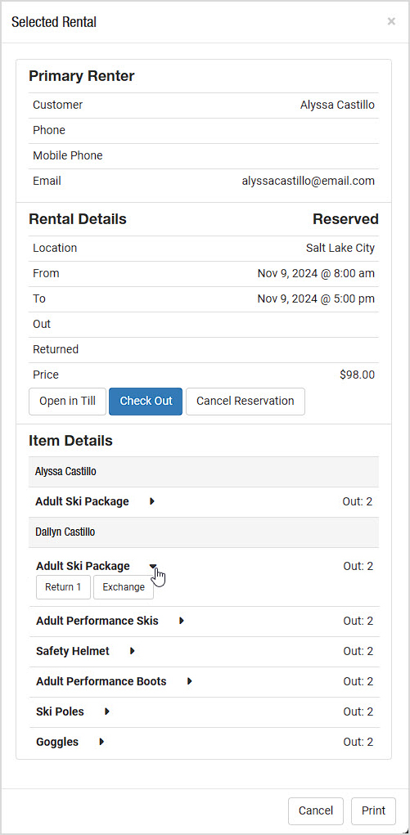Select the Dallyn Castillo renter row
Image resolution: width=410 pixels, height=835 pixels.
pyautogui.click(x=204, y=532)
